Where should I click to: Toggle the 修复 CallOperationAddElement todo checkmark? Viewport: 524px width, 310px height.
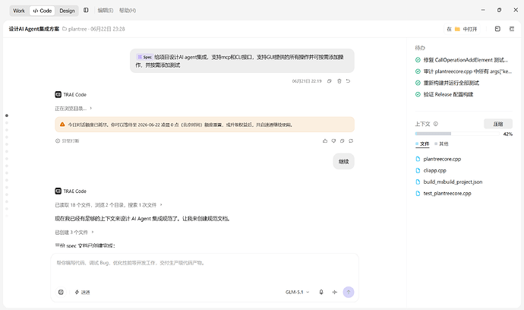[x=418, y=60]
